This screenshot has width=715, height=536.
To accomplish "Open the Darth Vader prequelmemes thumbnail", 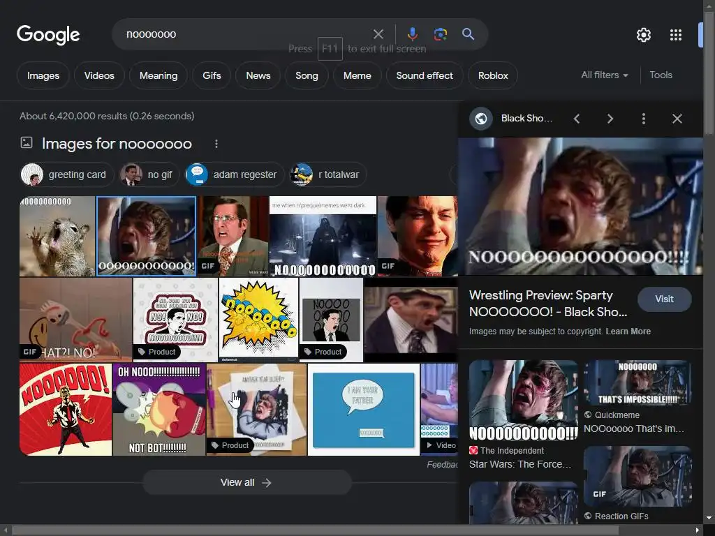I will pyautogui.click(x=323, y=236).
